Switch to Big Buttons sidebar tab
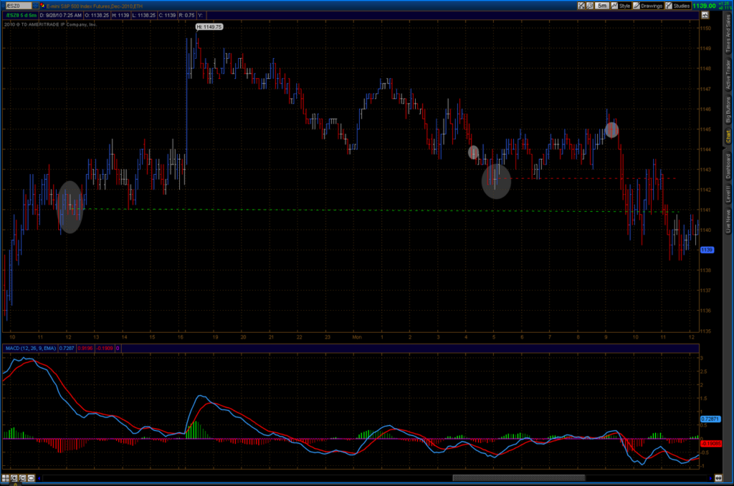 [728, 112]
